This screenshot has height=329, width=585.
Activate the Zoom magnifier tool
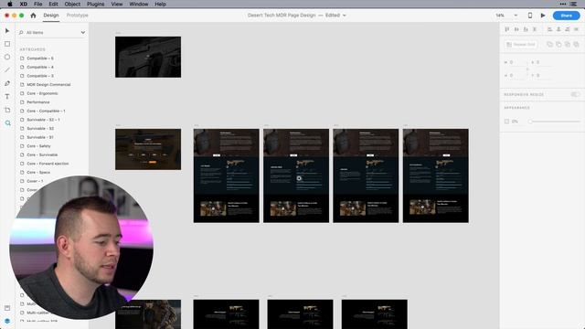tap(7, 123)
